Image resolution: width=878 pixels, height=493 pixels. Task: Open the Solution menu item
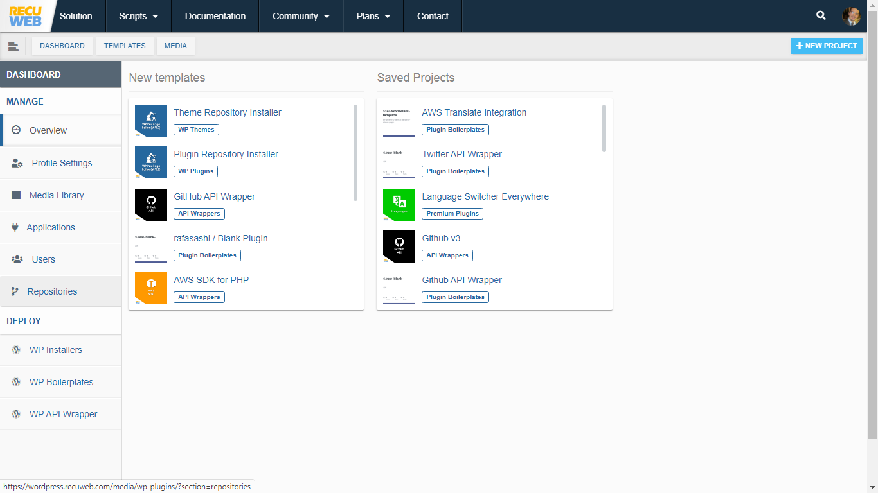[76, 16]
